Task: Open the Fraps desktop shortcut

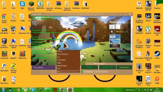Action: pos(13,30)
